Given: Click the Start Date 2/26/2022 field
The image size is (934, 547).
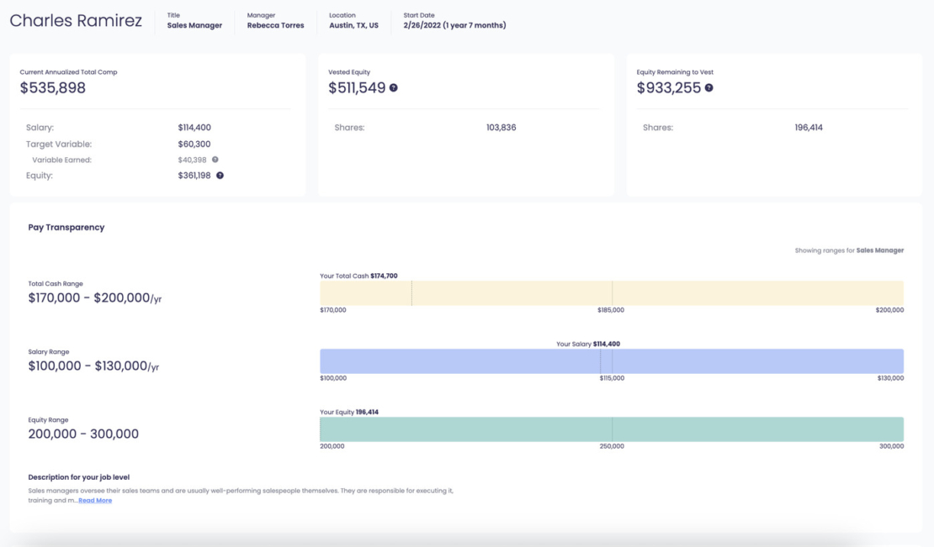Looking at the screenshot, I should pyautogui.click(x=453, y=25).
